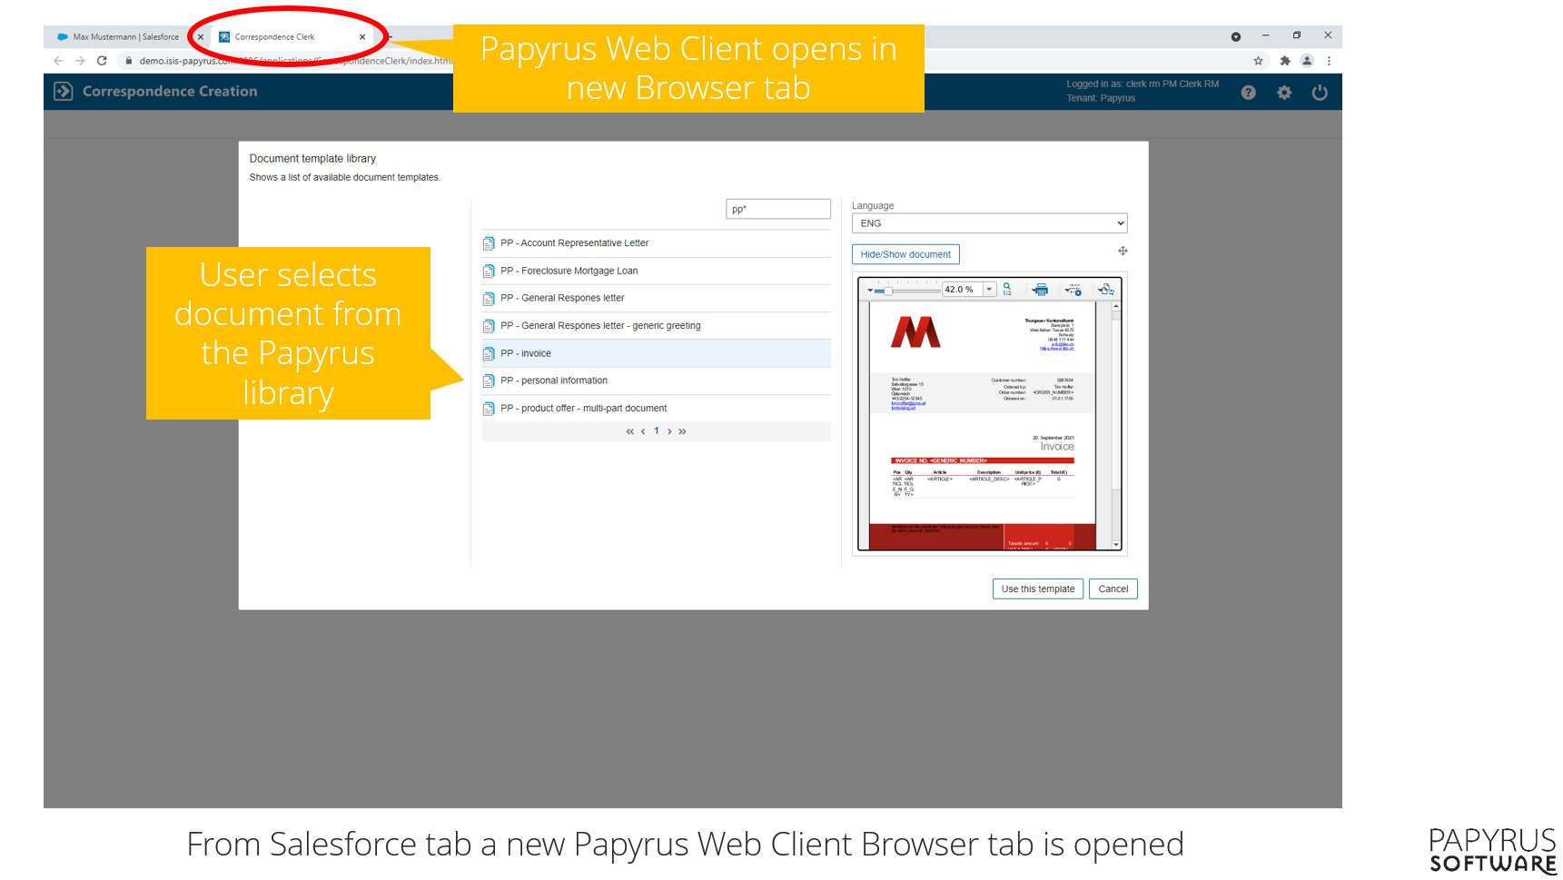The width and height of the screenshot is (1563, 880).
Task: Bookmark the page with star icon
Action: pos(1258,61)
